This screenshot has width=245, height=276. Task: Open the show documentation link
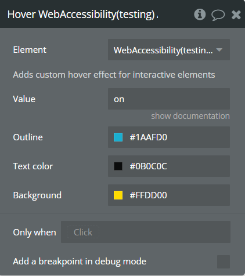(190, 116)
